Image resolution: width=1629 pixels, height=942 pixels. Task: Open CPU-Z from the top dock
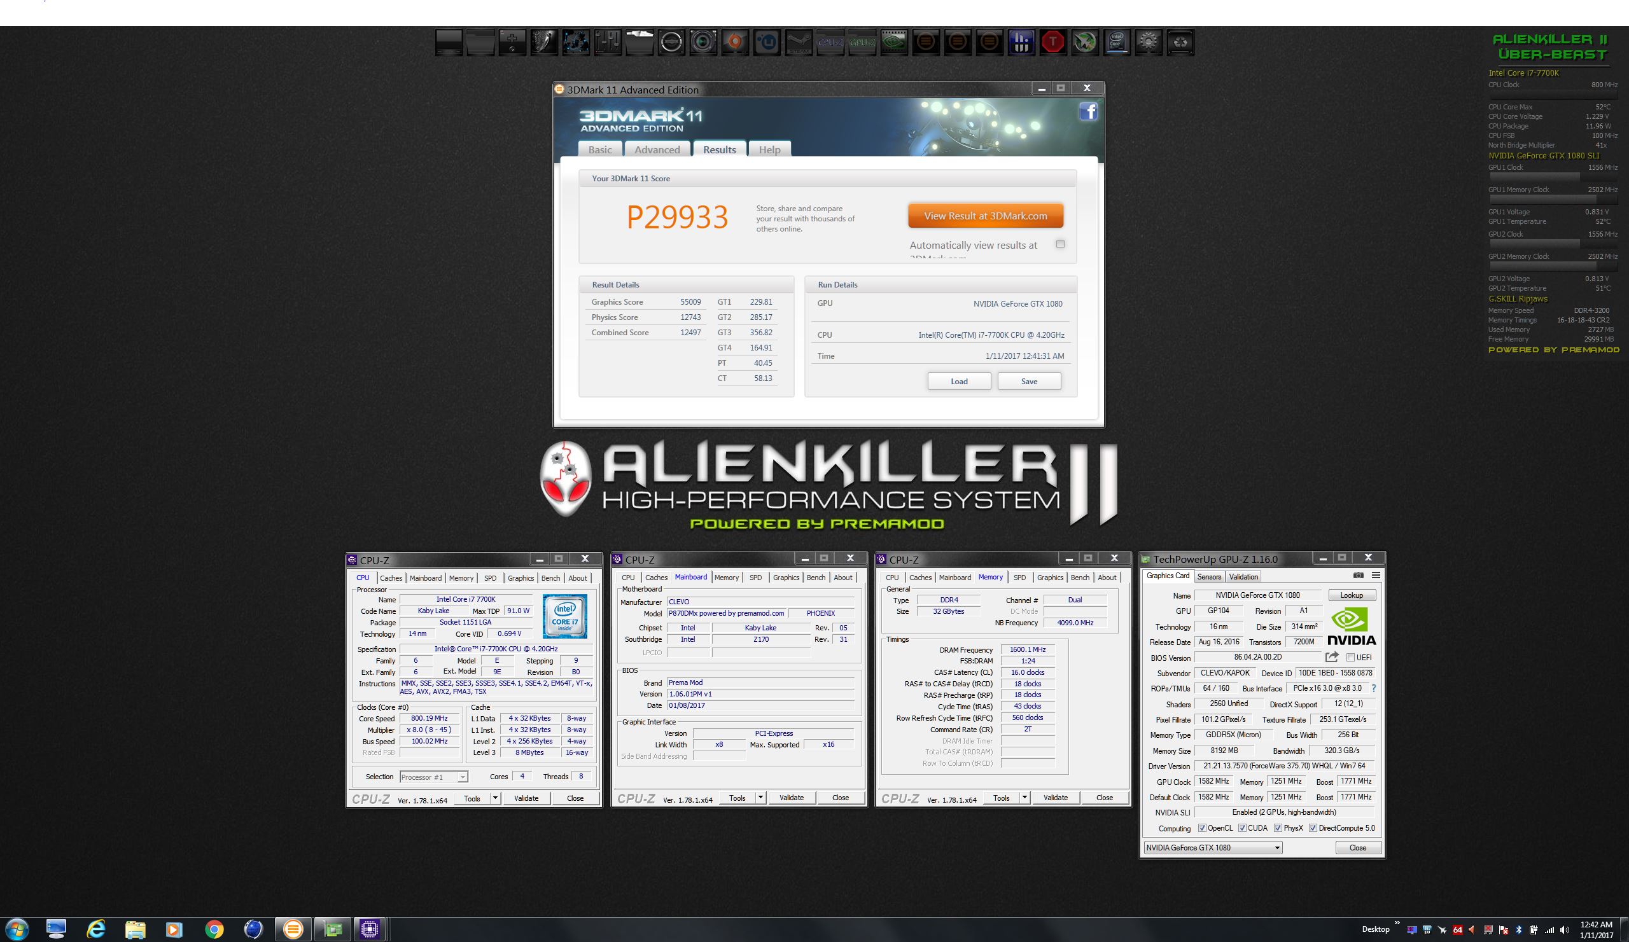(x=830, y=43)
